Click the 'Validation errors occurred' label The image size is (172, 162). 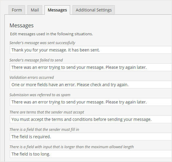[32, 78]
